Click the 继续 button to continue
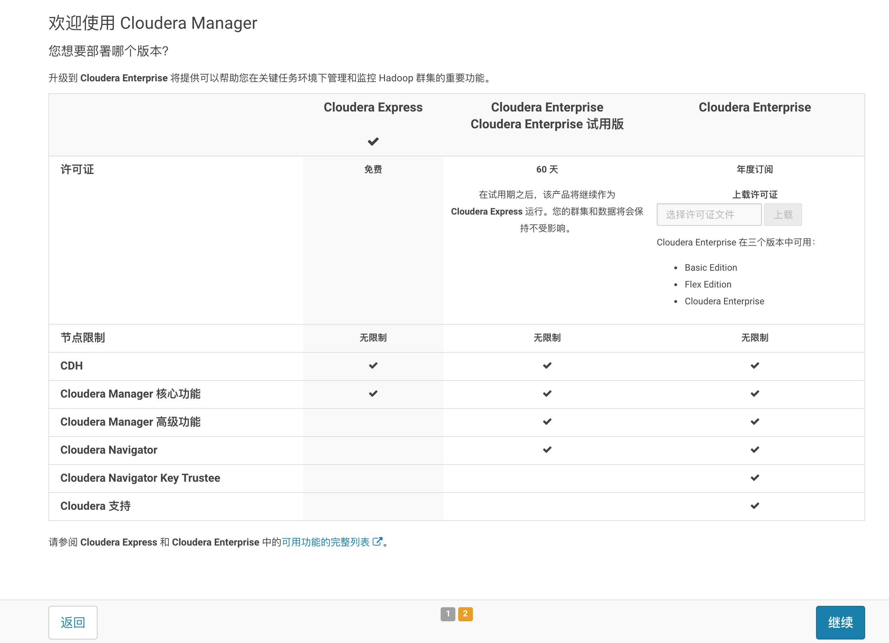This screenshot has width=889, height=643. tap(840, 622)
